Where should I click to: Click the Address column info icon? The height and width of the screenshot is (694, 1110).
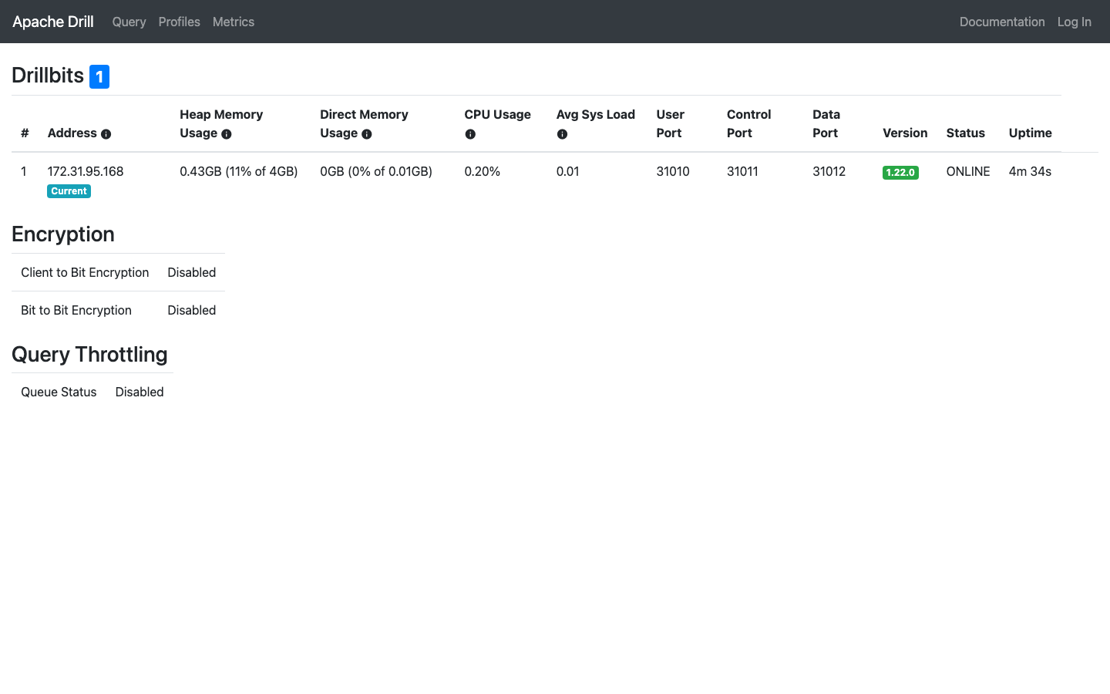tap(106, 134)
